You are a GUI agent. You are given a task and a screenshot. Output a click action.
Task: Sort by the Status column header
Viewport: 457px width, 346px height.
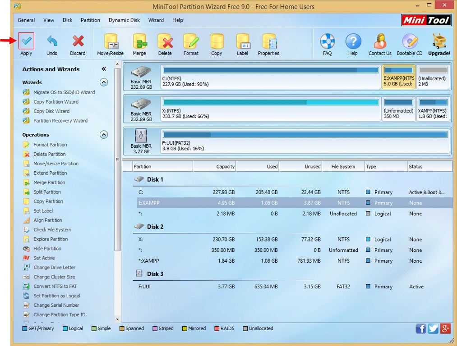(430, 166)
